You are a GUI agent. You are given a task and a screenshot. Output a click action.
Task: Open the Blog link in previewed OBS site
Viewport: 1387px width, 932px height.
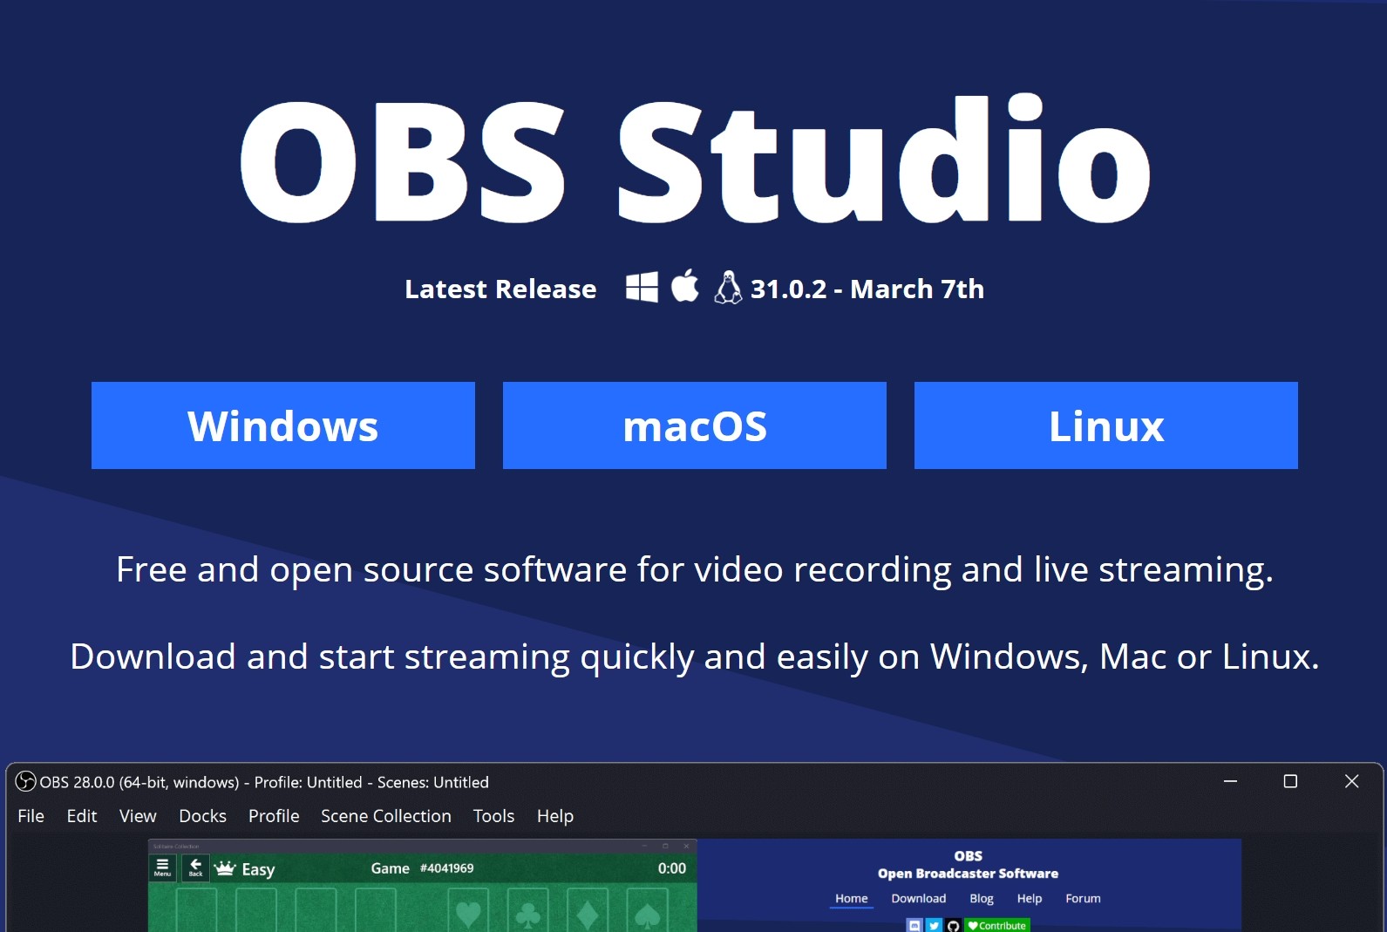[982, 899]
